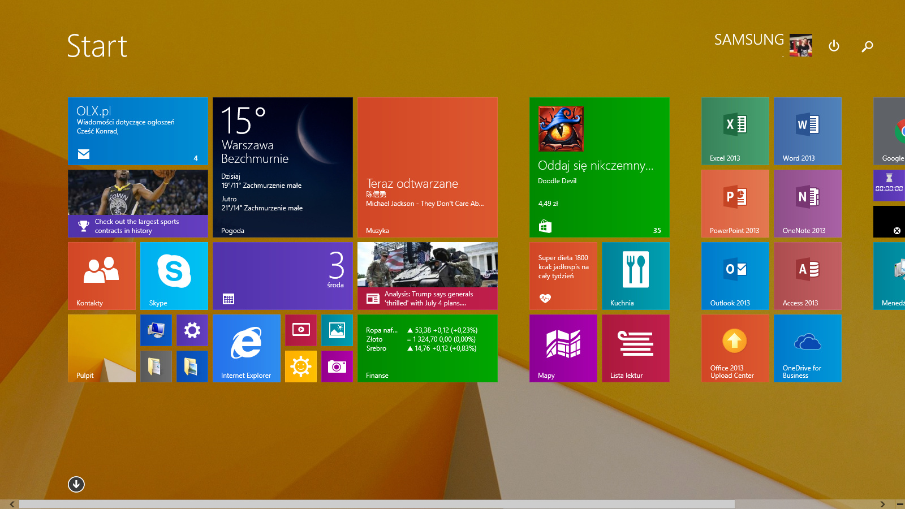The image size is (905, 509).
Task: Launch Access 2013
Action: [808, 276]
